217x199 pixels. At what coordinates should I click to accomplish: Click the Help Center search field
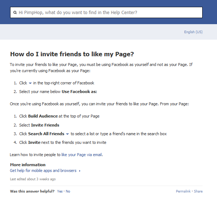point(108,13)
